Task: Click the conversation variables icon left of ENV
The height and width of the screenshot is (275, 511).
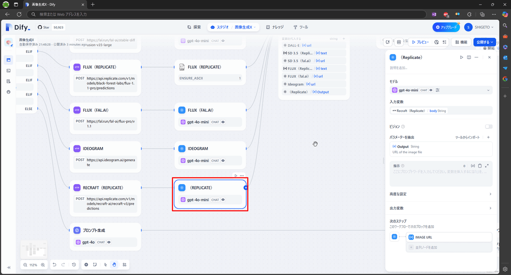Action: coord(388,42)
